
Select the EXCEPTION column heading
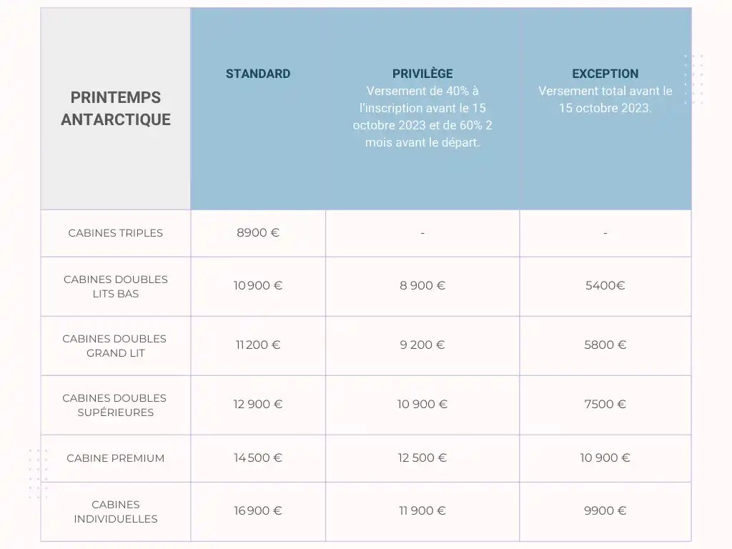pos(605,74)
